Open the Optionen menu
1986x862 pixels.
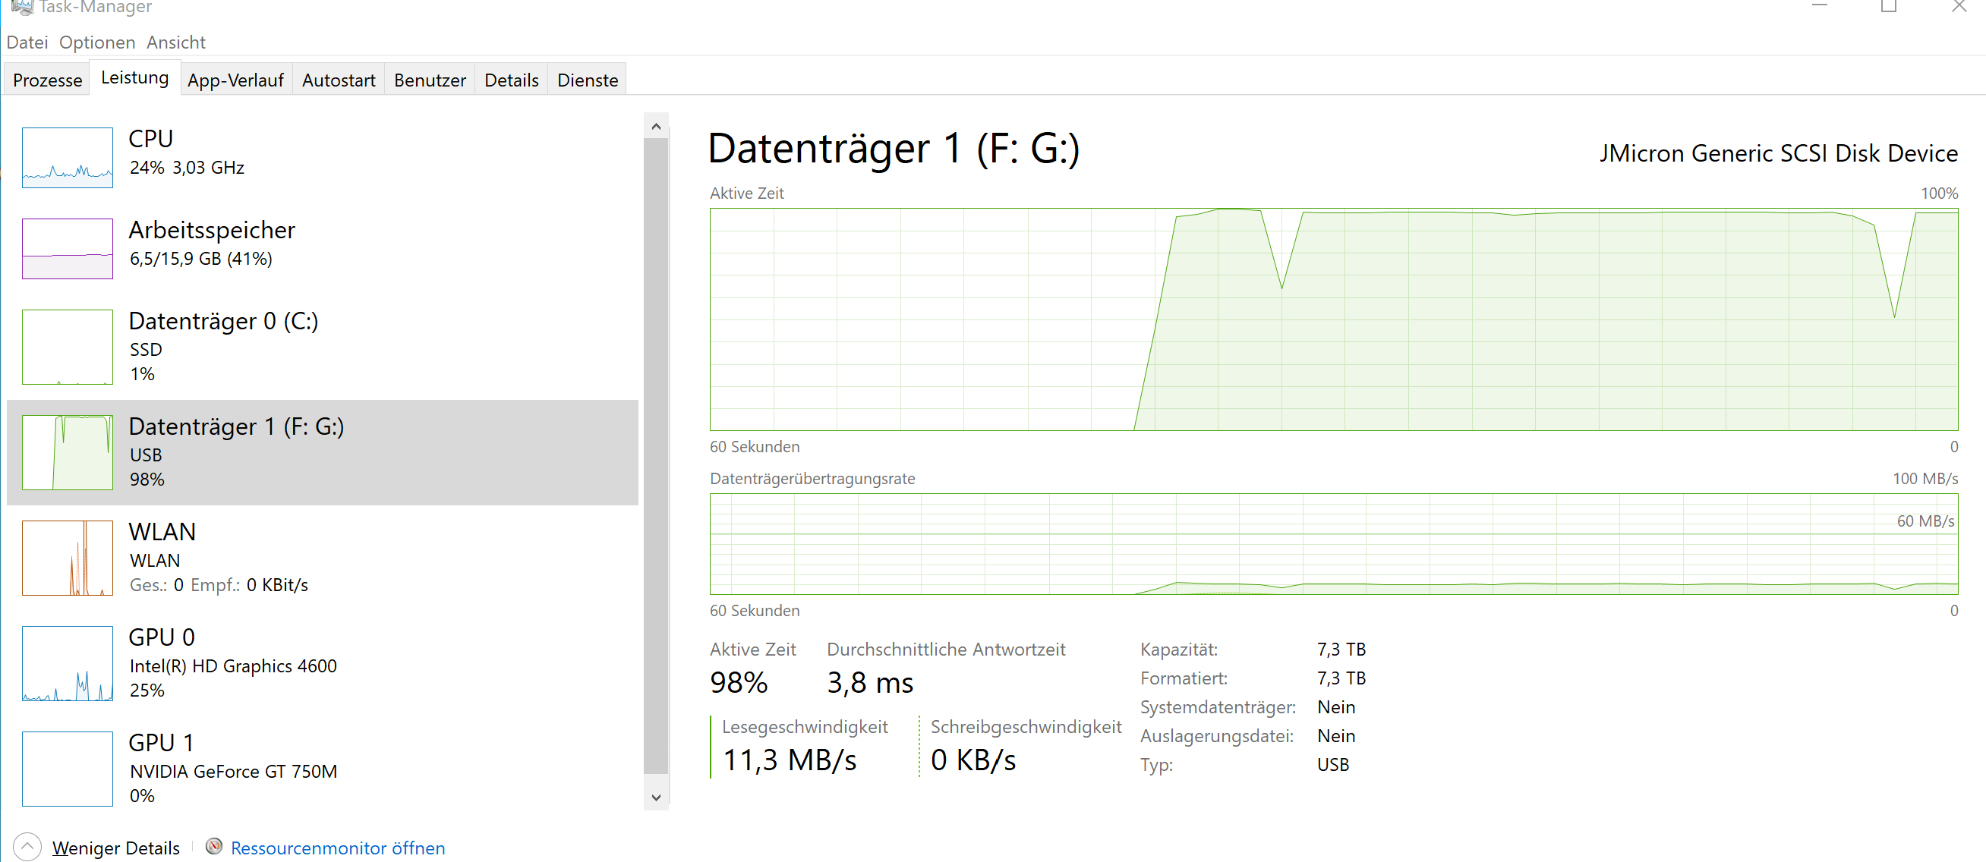(97, 42)
